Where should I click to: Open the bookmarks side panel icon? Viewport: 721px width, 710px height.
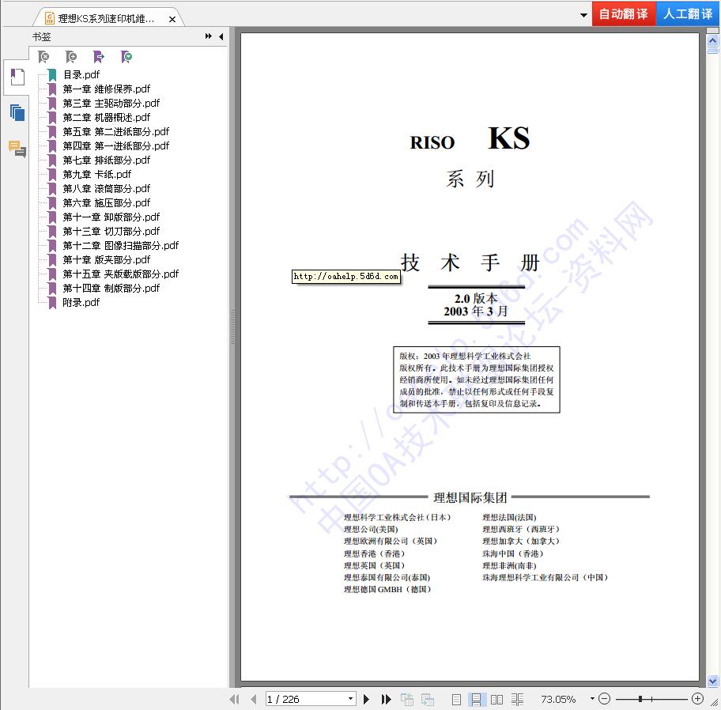pyautogui.click(x=17, y=77)
